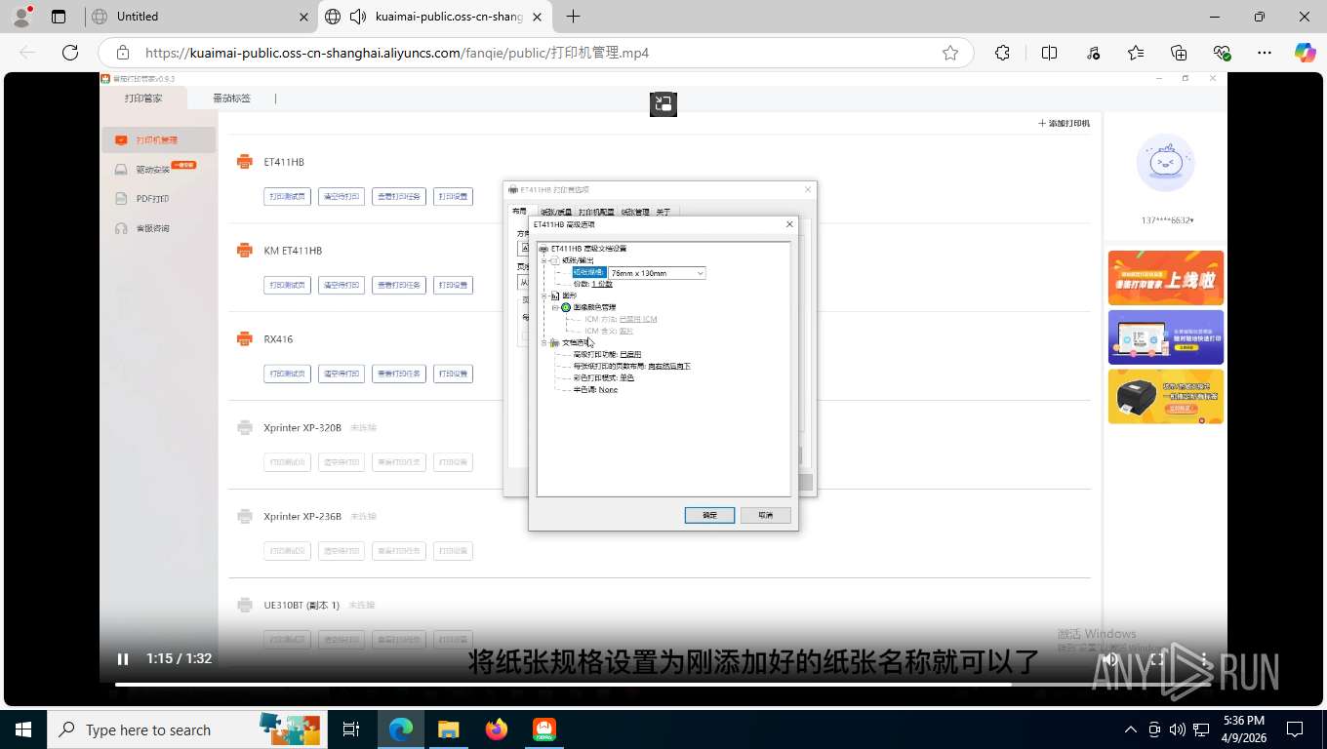
Task: Open the 关于 dialog tab
Action: tap(663, 212)
